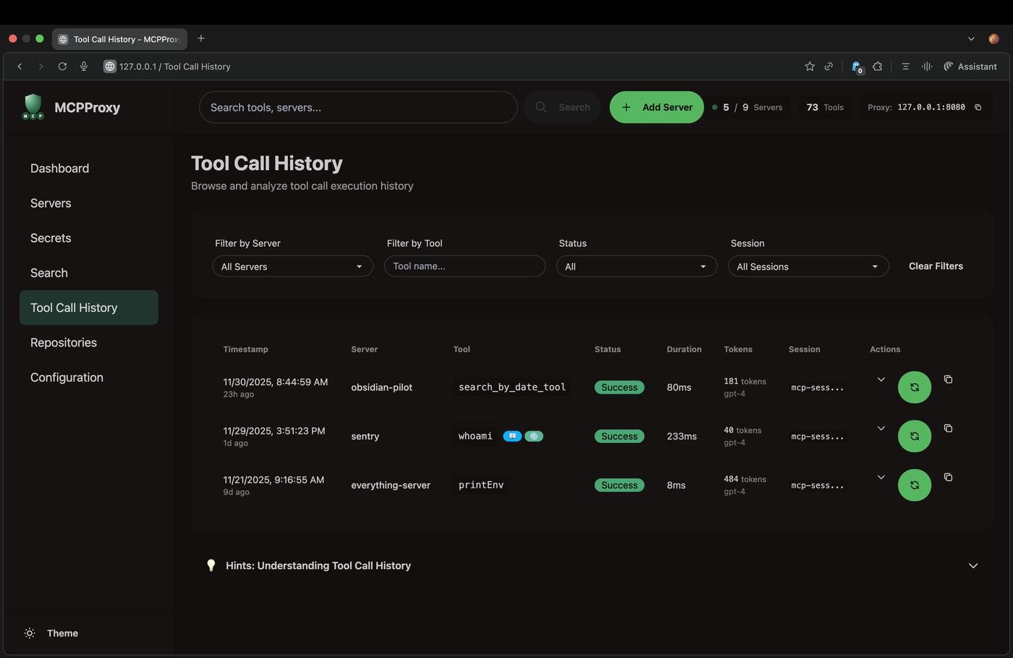Reload the page in browser toolbar
1013x658 pixels.
tap(62, 67)
